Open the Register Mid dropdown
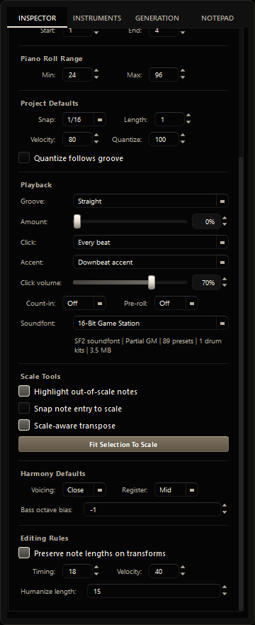 point(176,490)
